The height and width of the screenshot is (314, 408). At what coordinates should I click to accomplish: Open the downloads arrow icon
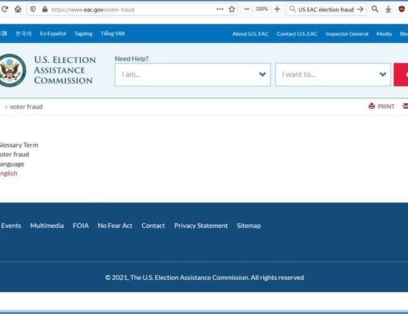pos(388,10)
